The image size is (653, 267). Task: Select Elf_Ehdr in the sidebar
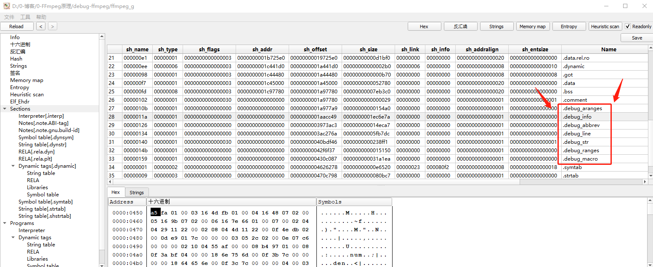[19, 101]
